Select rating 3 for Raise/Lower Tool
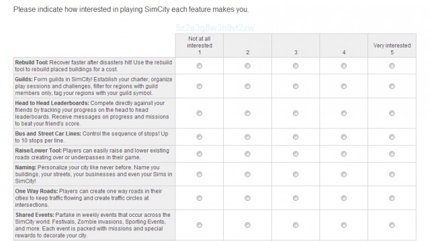 pos(296,154)
